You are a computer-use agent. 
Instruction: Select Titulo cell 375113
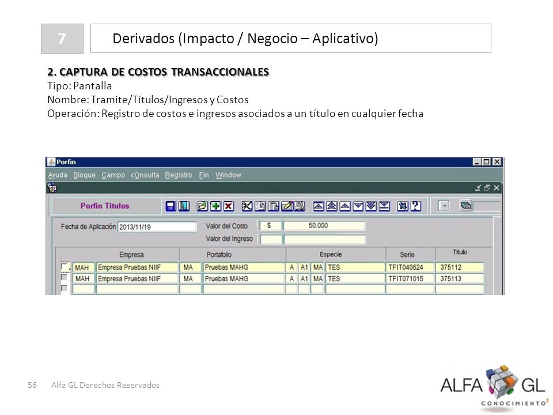pos(460,279)
